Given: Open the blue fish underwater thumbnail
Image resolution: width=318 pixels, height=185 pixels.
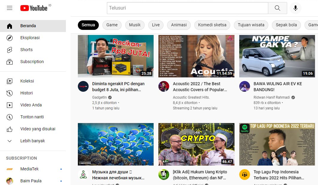Looking at the screenshot, I should (x=116, y=144).
